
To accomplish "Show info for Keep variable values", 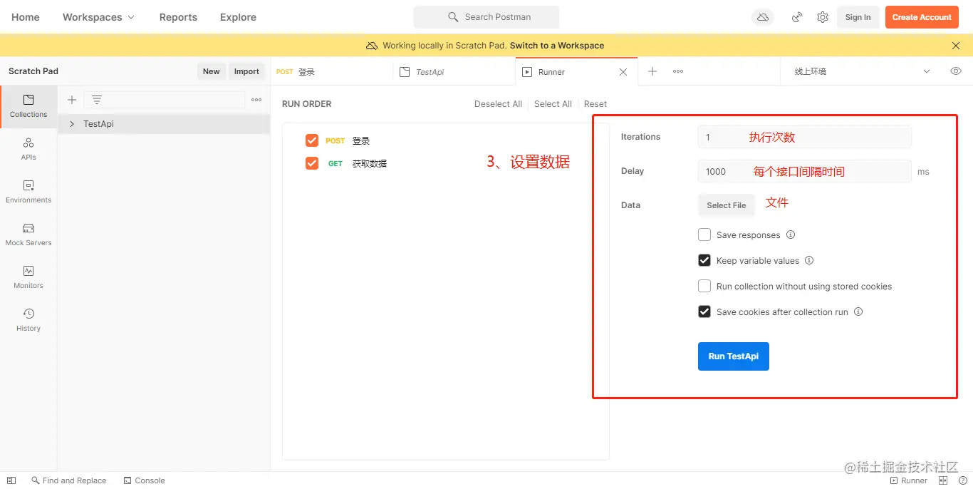I will click(809, 261).
